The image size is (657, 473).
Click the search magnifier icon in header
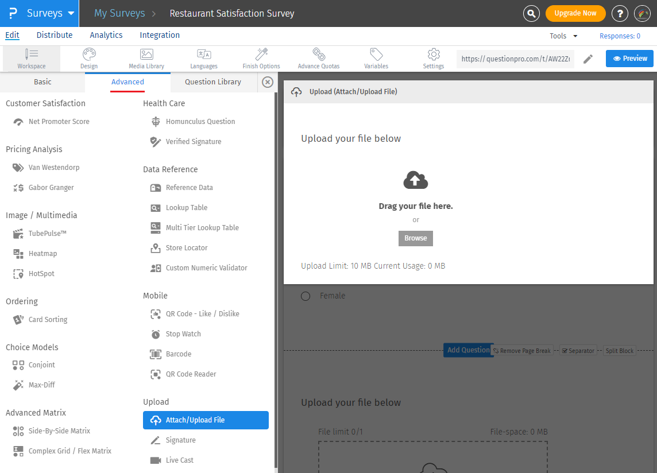click(x=532, y=13)
